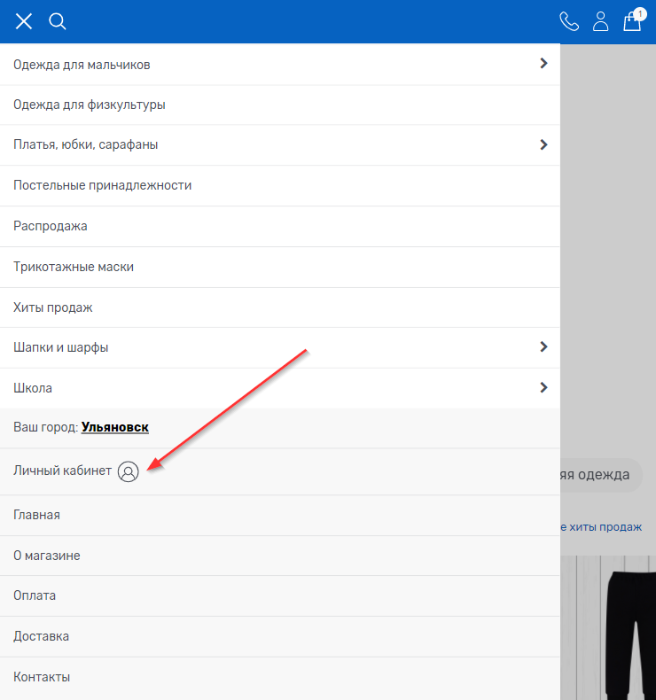Screen dimensions: 656x700
Task: Expand the Одежда для мальчиков submenu arrow
Action: pos(543,64)
